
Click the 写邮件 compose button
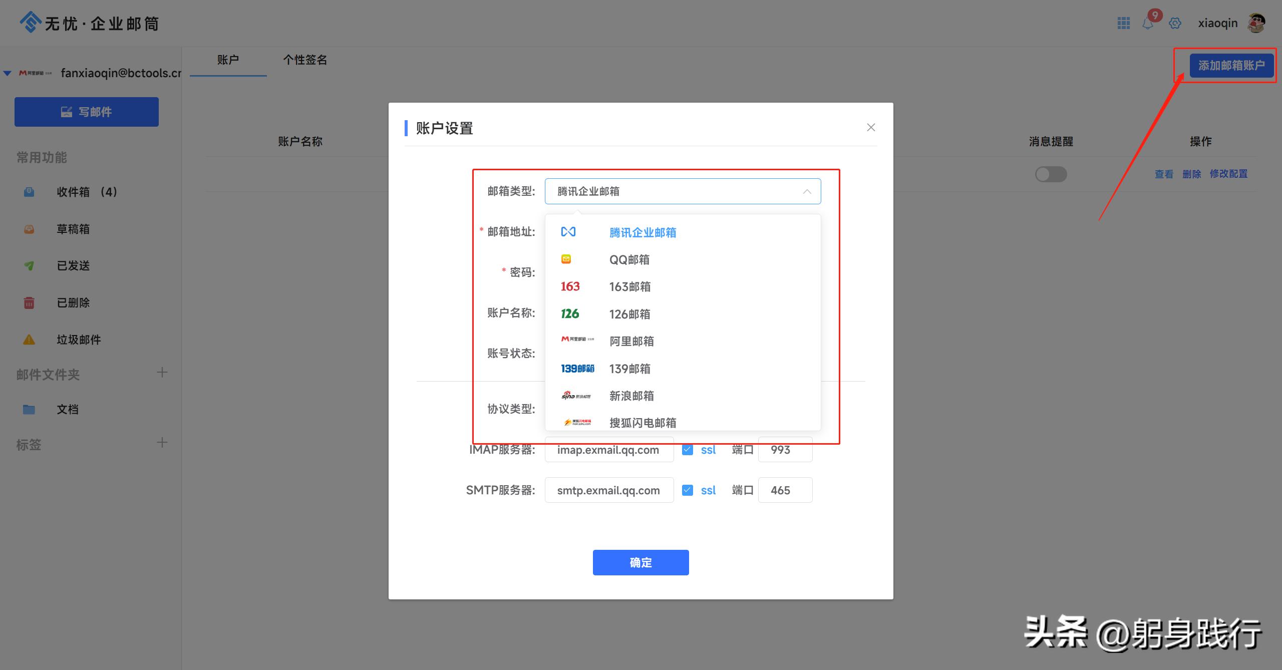coord(86,111)
